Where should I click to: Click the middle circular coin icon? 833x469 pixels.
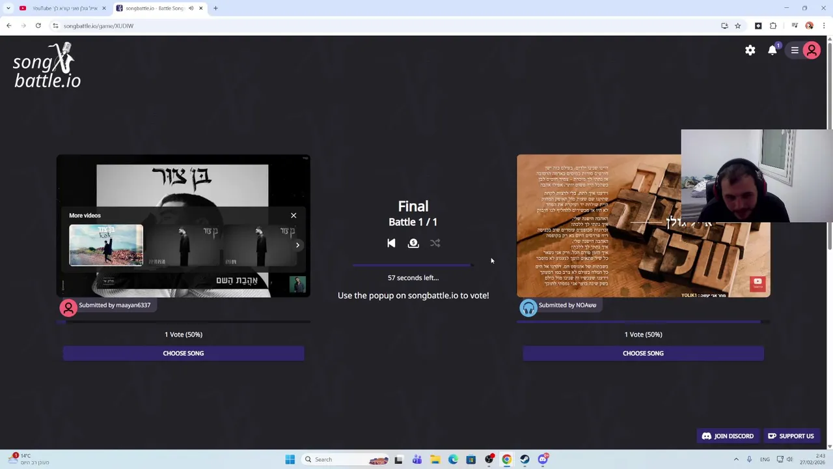point(413,243)
